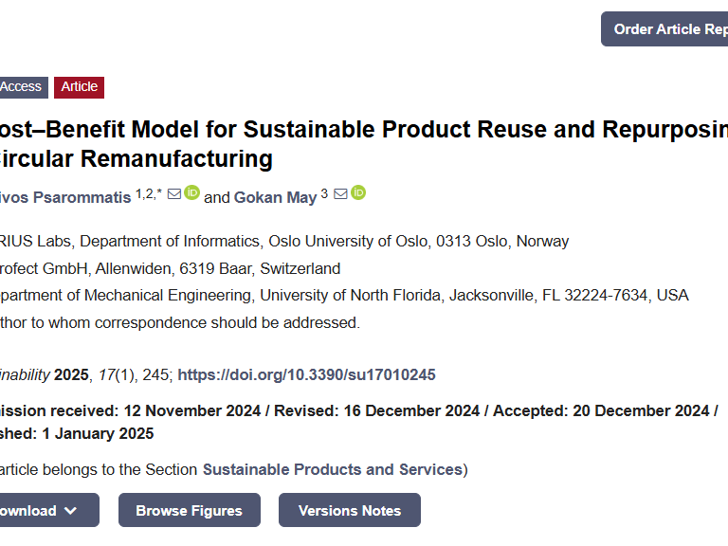Click the email envelope icon beside Psarommatis
This screenshot has width=728, height=546.
(x=174, y=194)
